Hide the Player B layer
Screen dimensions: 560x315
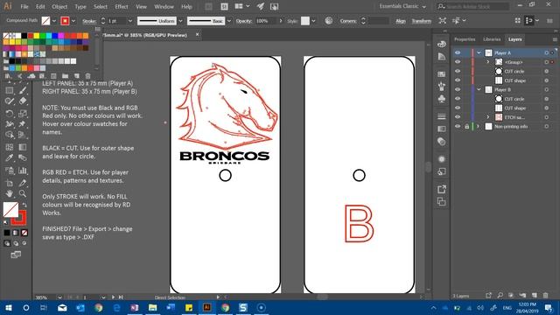(x=458, y=89)
